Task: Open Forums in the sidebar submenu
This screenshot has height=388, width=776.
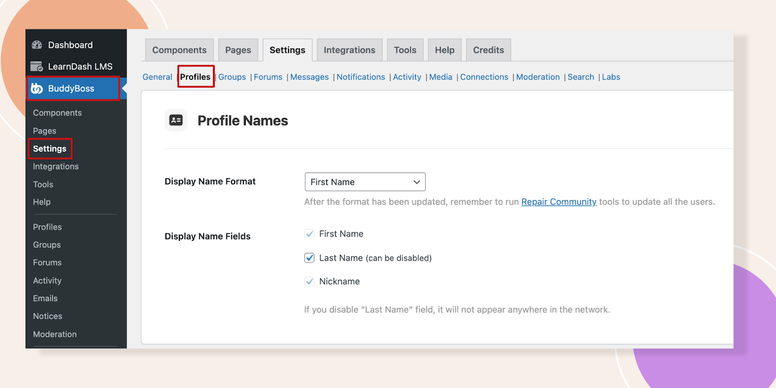Action: click(48, 262)
